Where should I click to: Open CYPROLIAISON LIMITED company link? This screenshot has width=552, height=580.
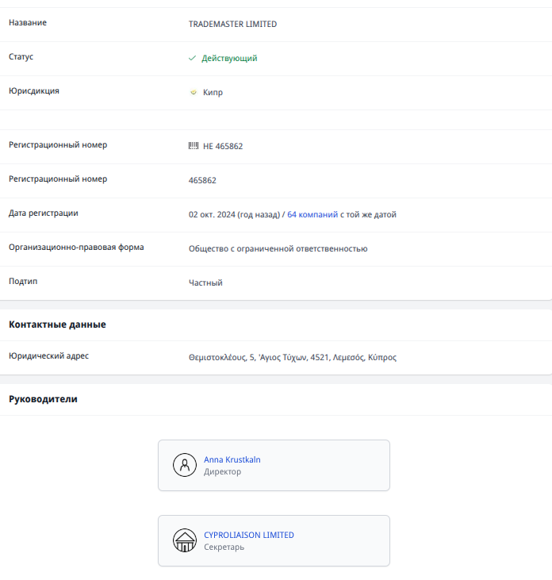tap(248, 535)
